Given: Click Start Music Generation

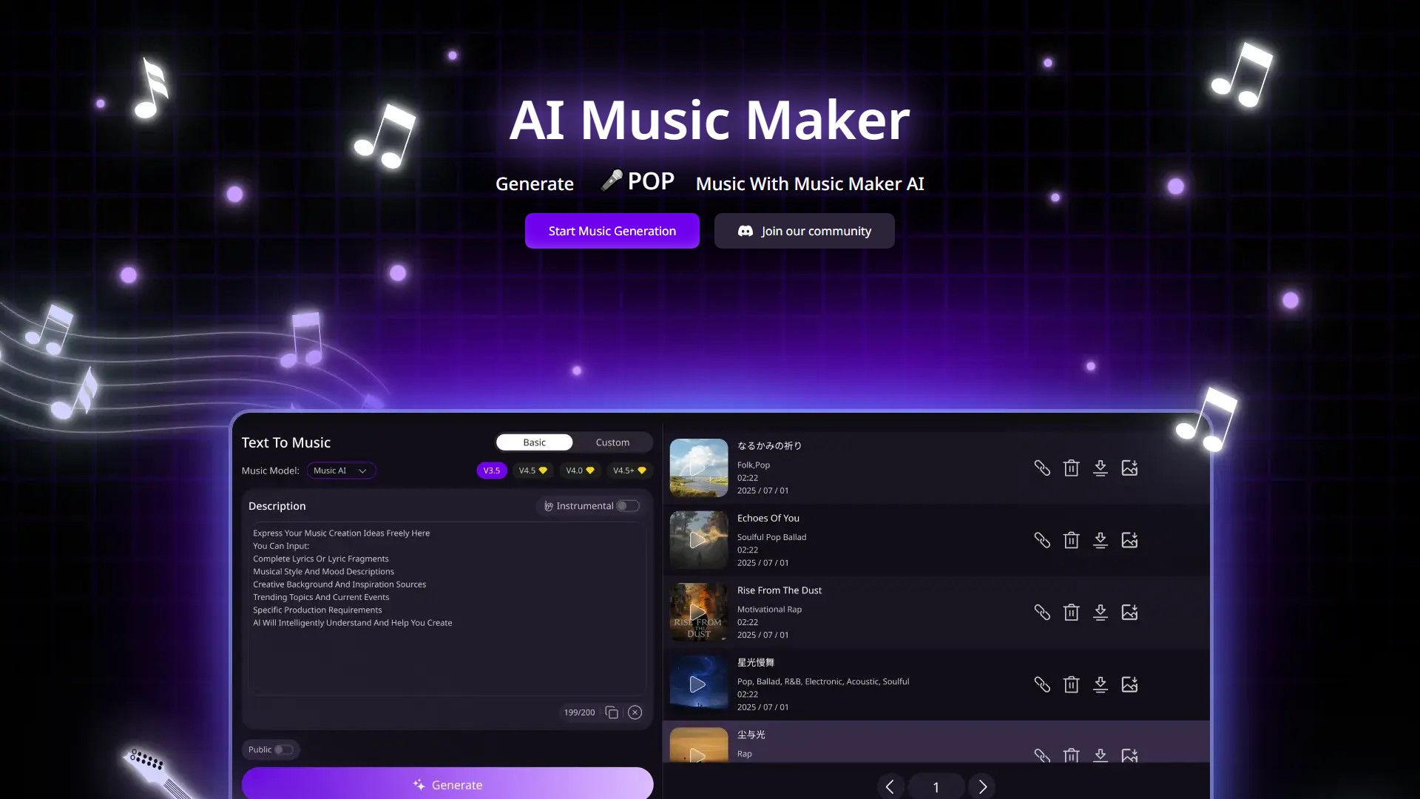Looking at the screenshot, I should pyautogui.click(x=612, y=230).
